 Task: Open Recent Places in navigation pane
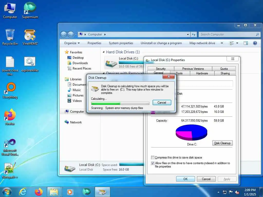point(82,68)
